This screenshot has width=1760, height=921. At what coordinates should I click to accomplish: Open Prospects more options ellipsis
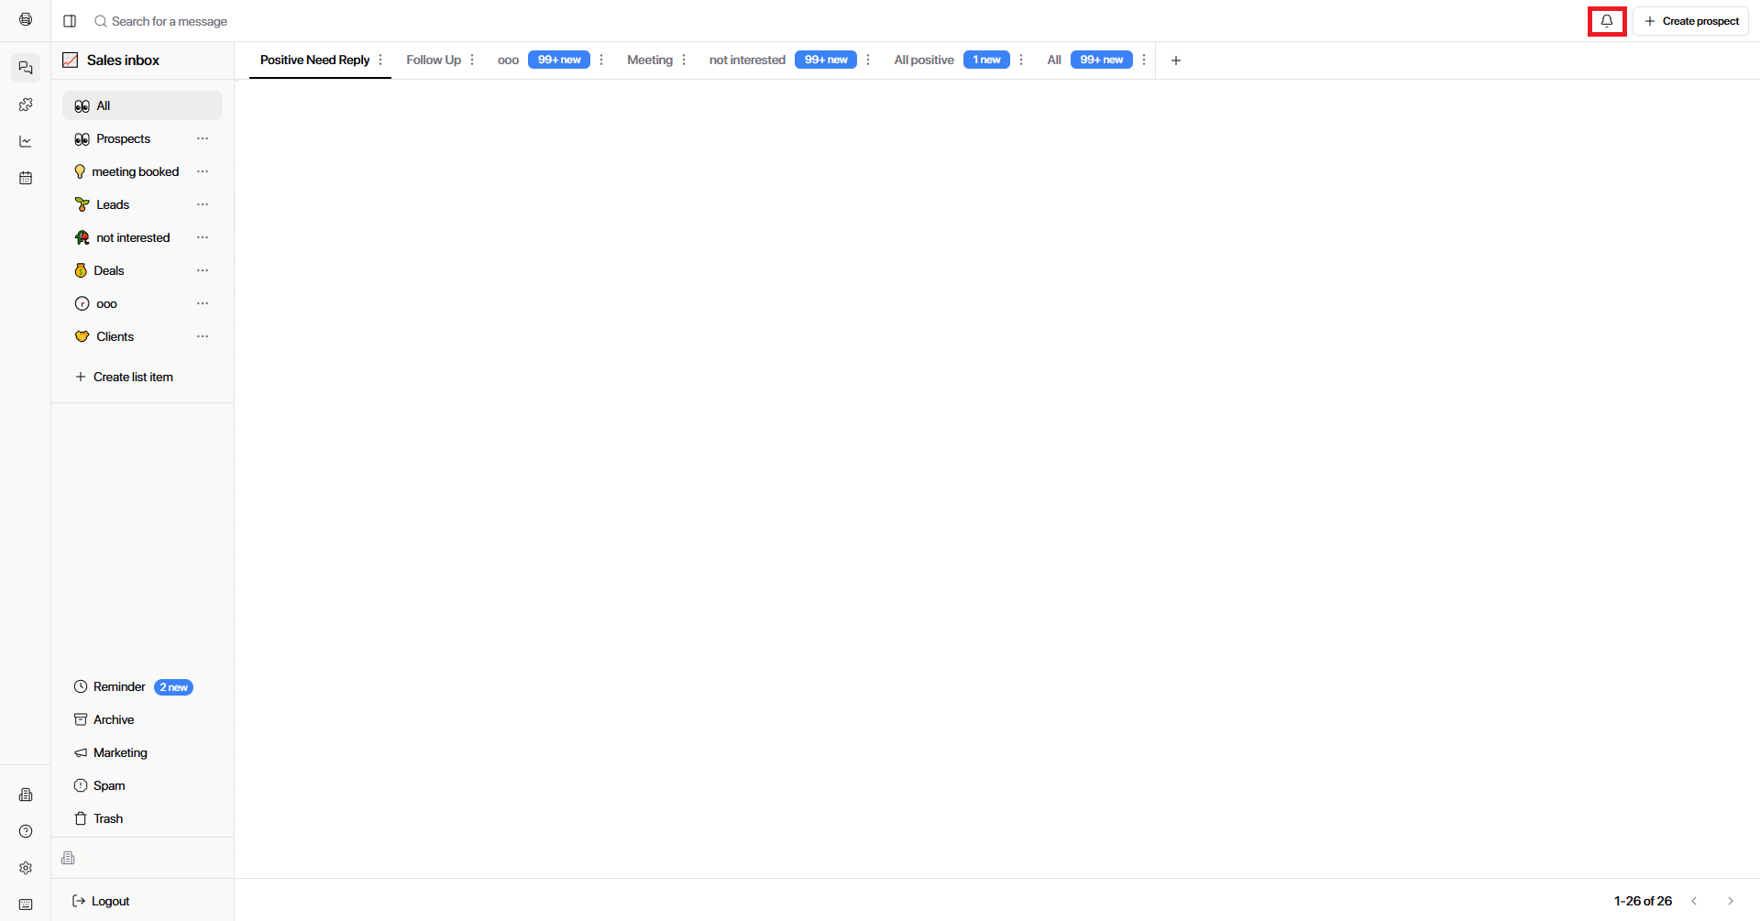(203, 138)
